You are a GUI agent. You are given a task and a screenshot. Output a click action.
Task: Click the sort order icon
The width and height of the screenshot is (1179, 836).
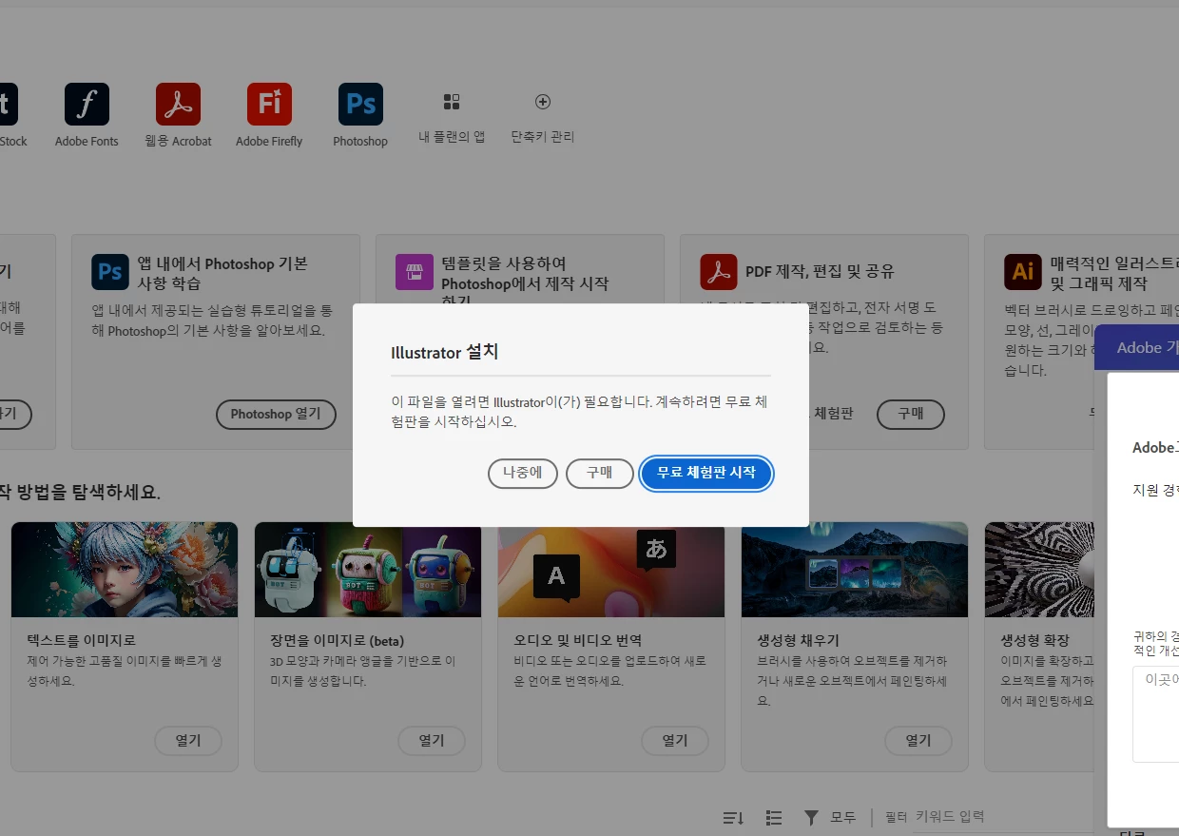click(732, 818)
